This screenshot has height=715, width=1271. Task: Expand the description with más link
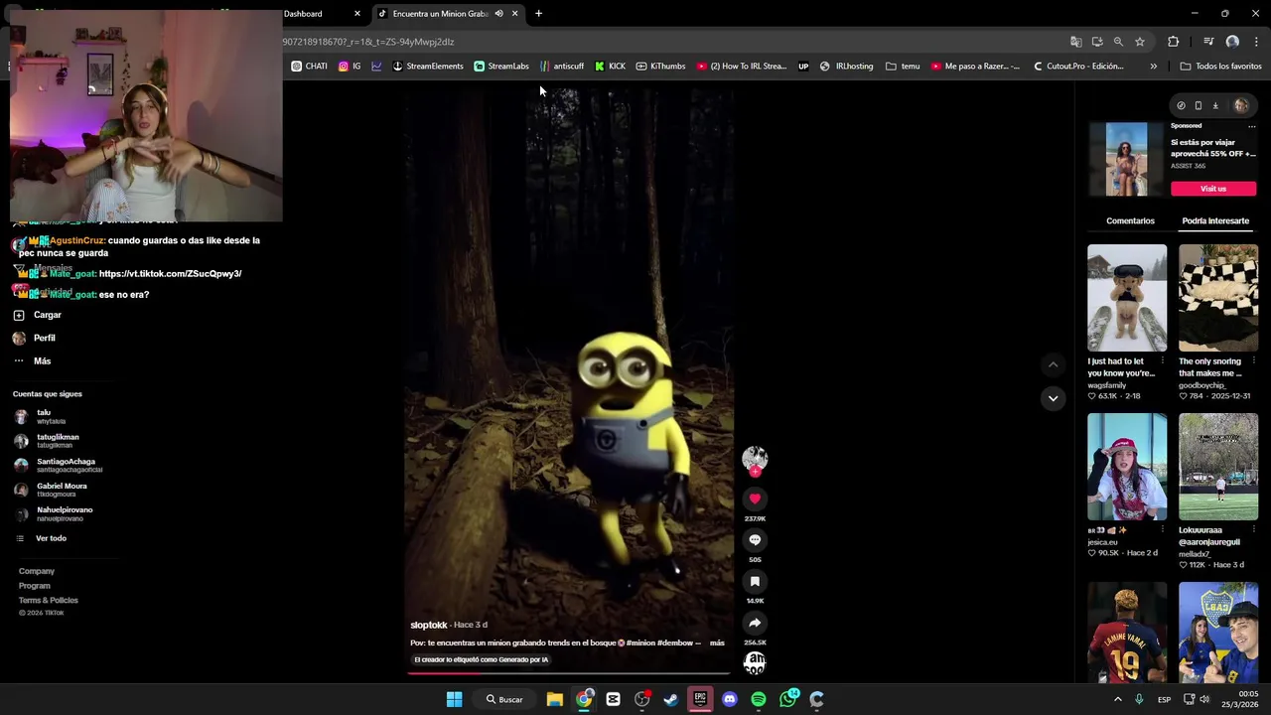coord(717,643)
